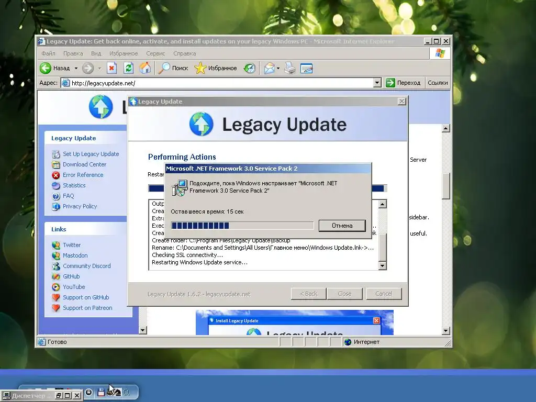
Task: Open the Community Discord link
Action: tap(87, 266)
